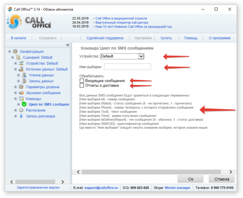The image size is (243, 198).
Task: Select Параметры дозвона tree label
Action: 43,87
